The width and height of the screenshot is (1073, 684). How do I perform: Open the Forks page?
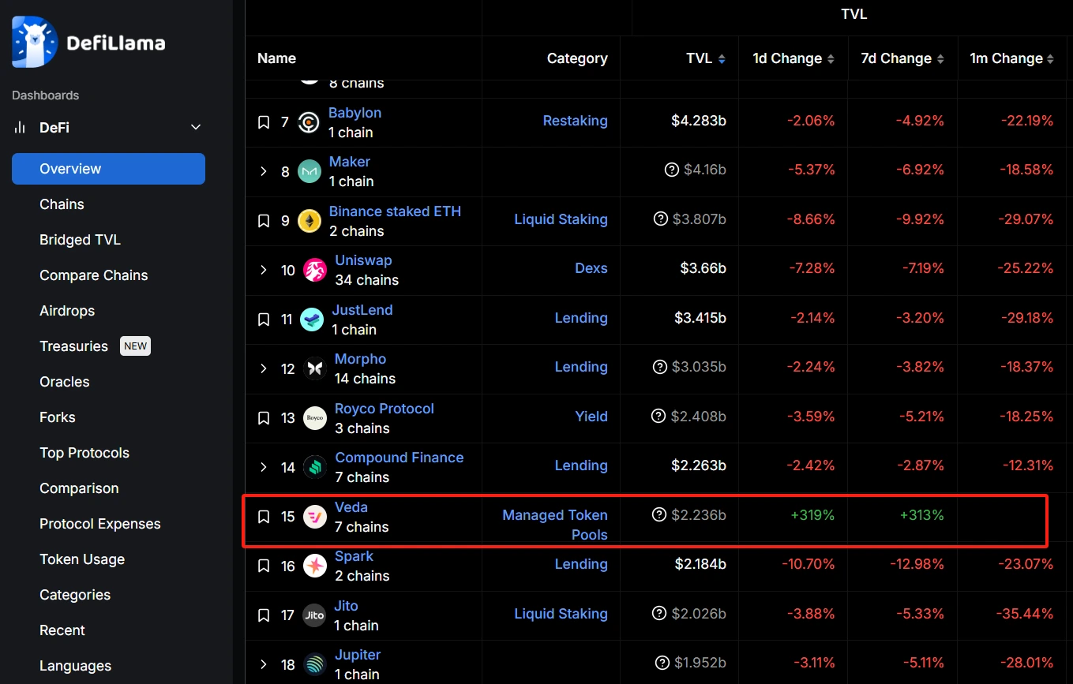point(58,417)
